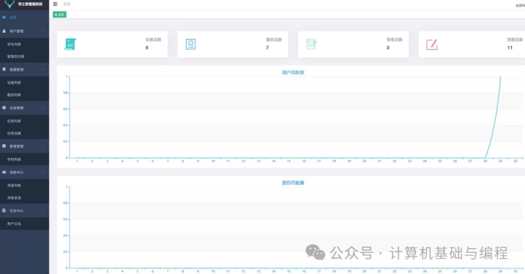Select the green 主页 page tab
Screen dimensions: 525x274
60,15
